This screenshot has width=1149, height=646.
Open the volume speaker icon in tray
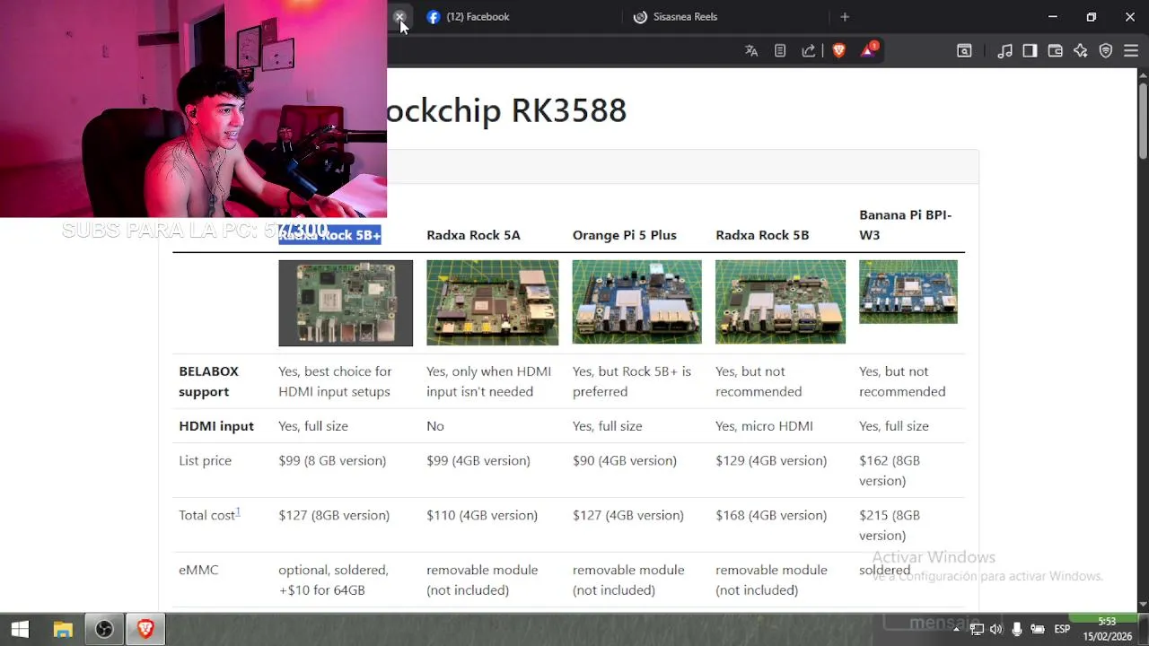coord(996,630)
